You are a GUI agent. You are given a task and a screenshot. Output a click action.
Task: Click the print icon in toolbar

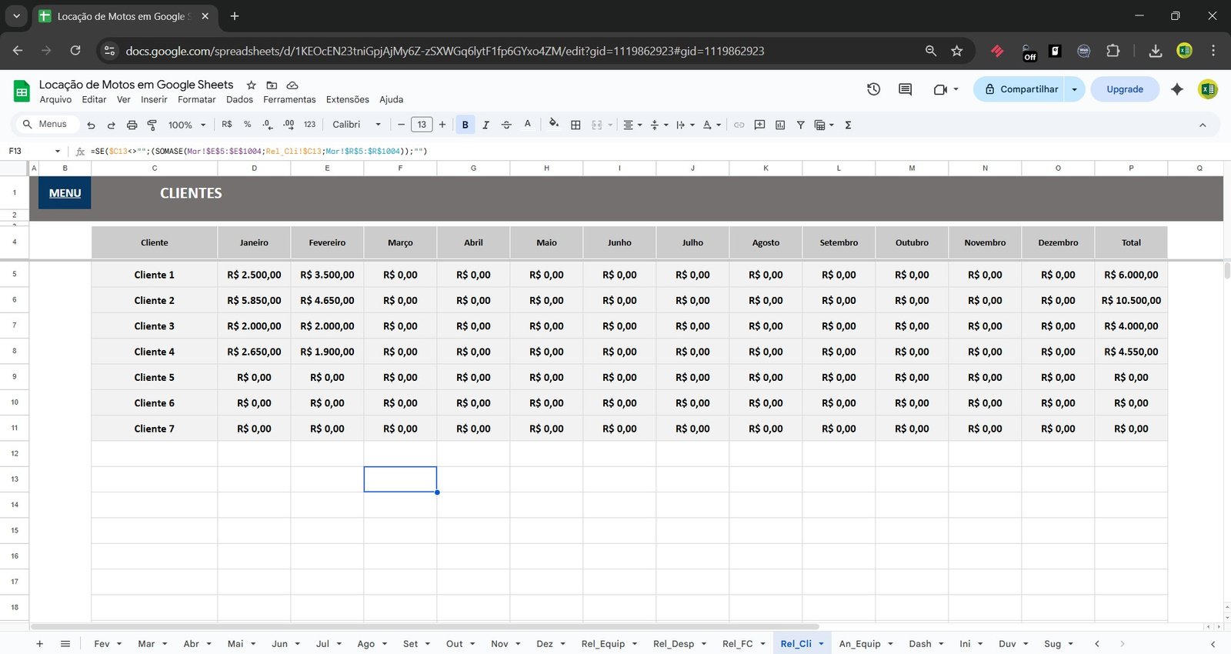click(x=132, y=125)
